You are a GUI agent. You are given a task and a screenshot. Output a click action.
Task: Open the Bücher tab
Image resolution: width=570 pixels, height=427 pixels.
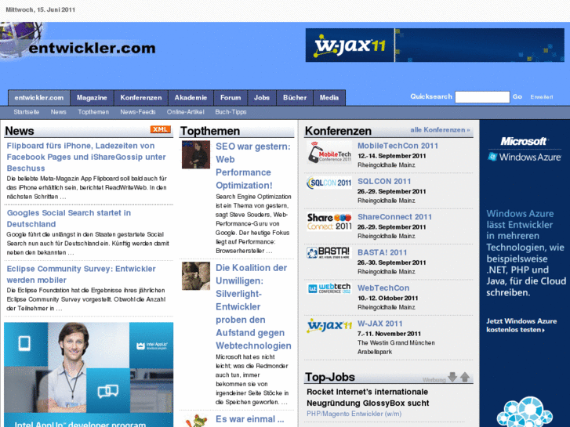pyautogui.click(x=295, y=98)
